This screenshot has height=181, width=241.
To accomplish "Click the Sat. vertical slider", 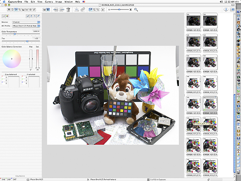I will [x=38, y=59].
